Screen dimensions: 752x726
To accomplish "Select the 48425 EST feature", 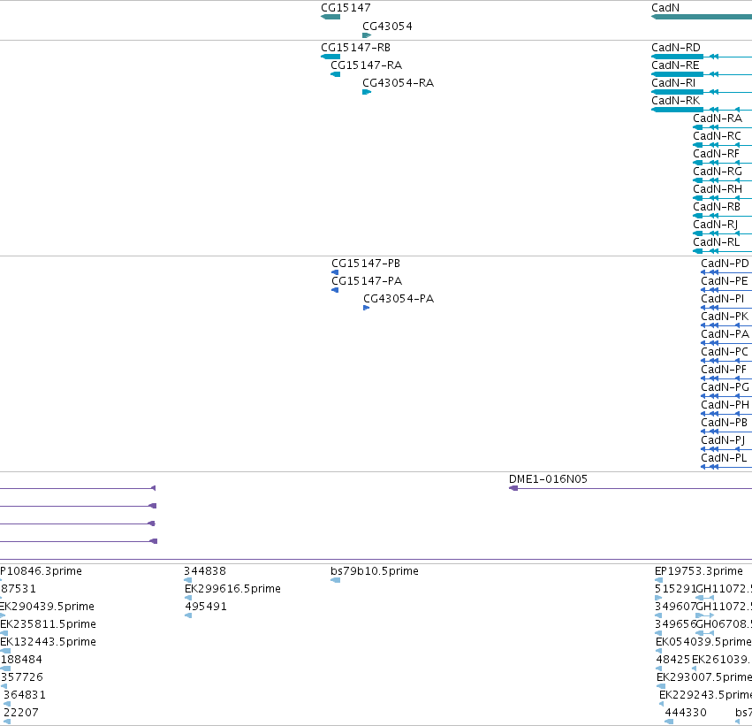I will click(659, 669).
